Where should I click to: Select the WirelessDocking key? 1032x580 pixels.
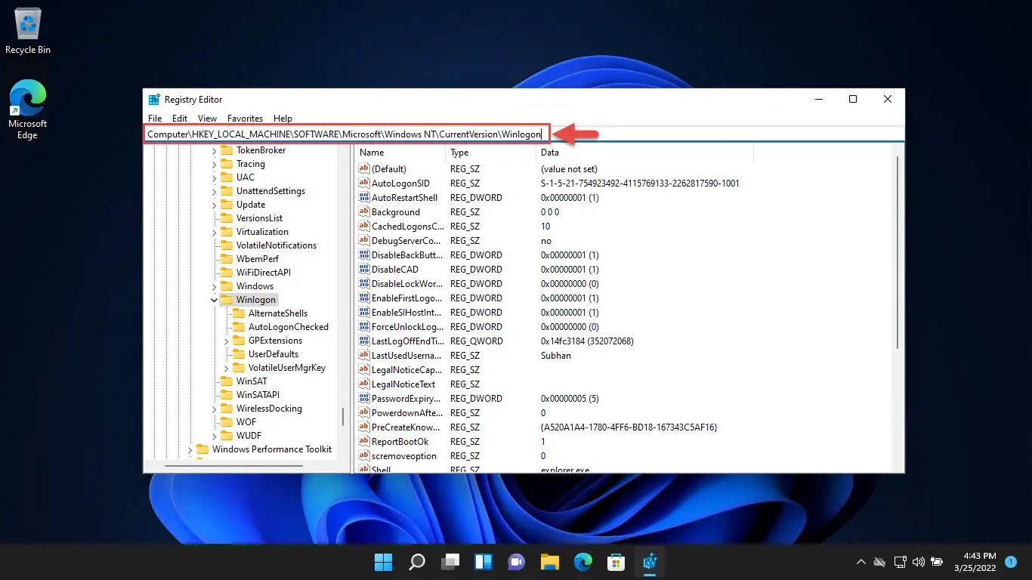269,409
